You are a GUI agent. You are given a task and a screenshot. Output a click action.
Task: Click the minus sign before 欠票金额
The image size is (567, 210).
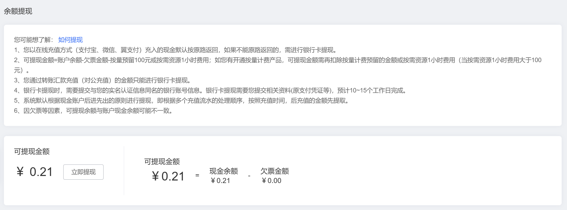(249, 176)
